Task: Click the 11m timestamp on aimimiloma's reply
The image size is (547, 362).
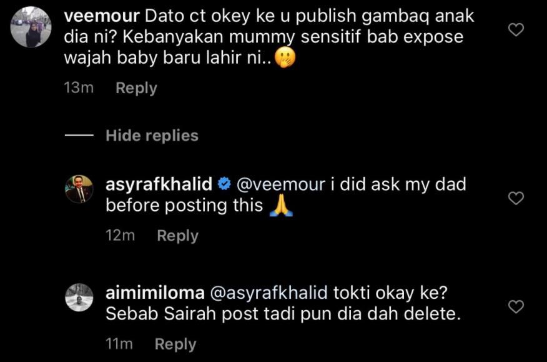Action: [119, 344]
